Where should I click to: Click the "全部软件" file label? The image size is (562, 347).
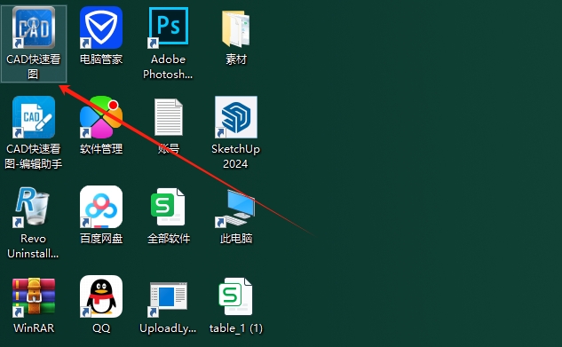pyautogui.click(x=169, y=239)
